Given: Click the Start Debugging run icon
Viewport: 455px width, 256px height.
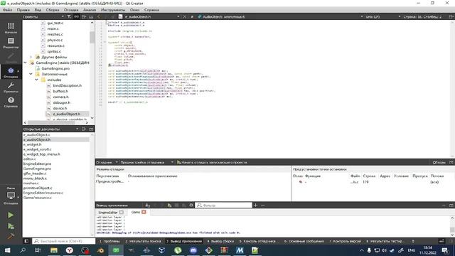Looking at the screenshot, I should pos(11,226).
